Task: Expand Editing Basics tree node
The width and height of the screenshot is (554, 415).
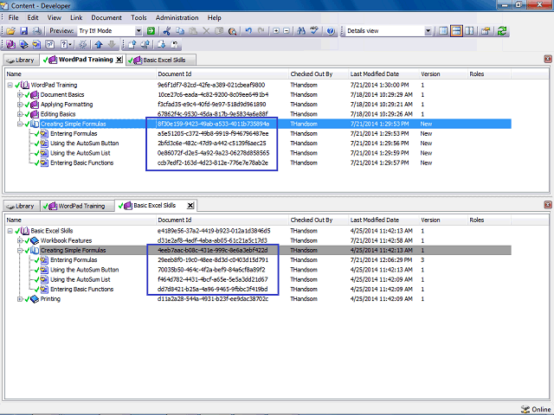Action: click(x=20, y=114)
